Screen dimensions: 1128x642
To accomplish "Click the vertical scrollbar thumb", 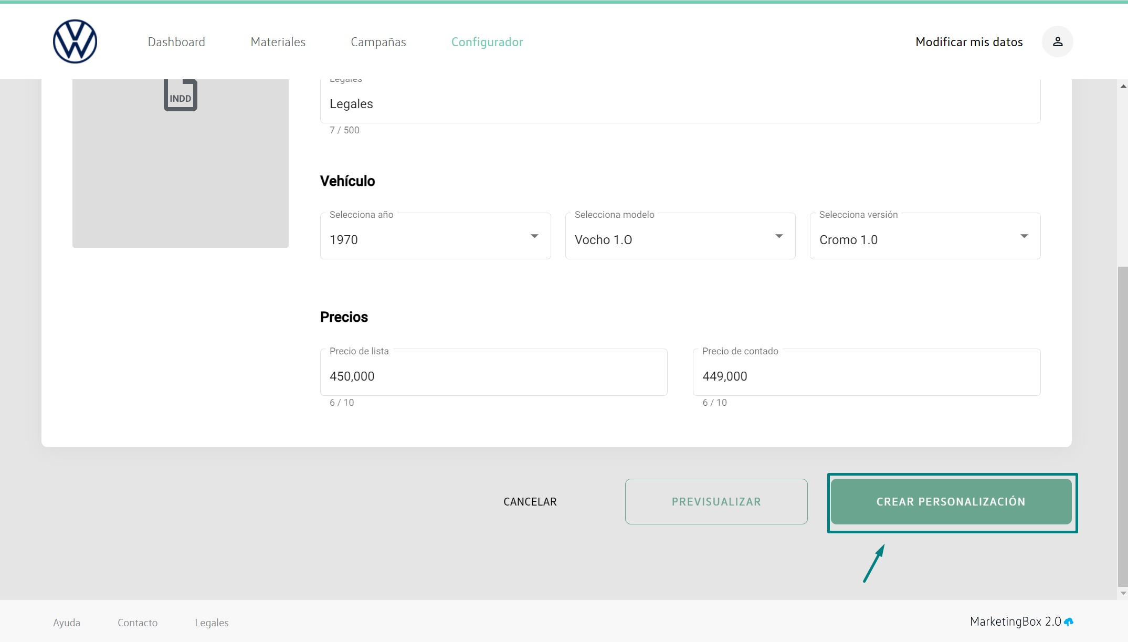I will point(1123,425).
